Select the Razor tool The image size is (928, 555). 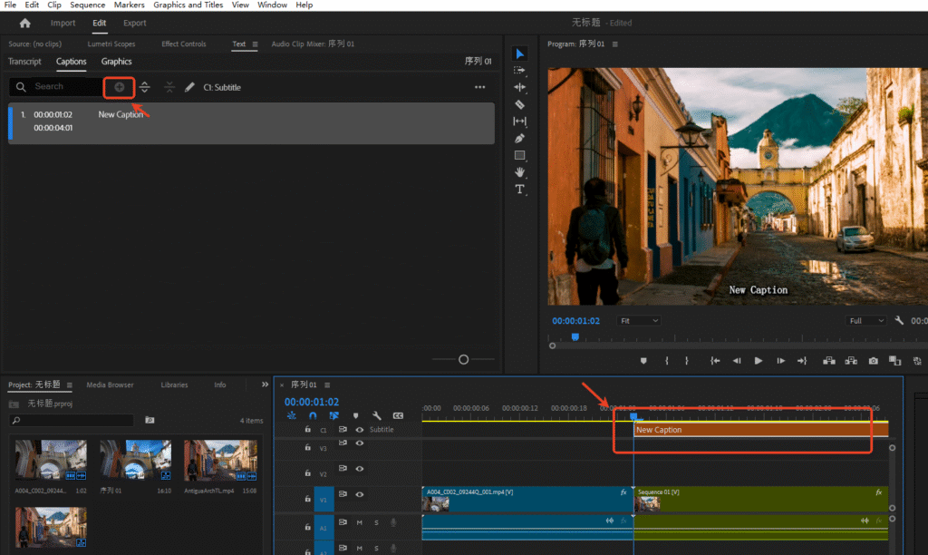519,104
